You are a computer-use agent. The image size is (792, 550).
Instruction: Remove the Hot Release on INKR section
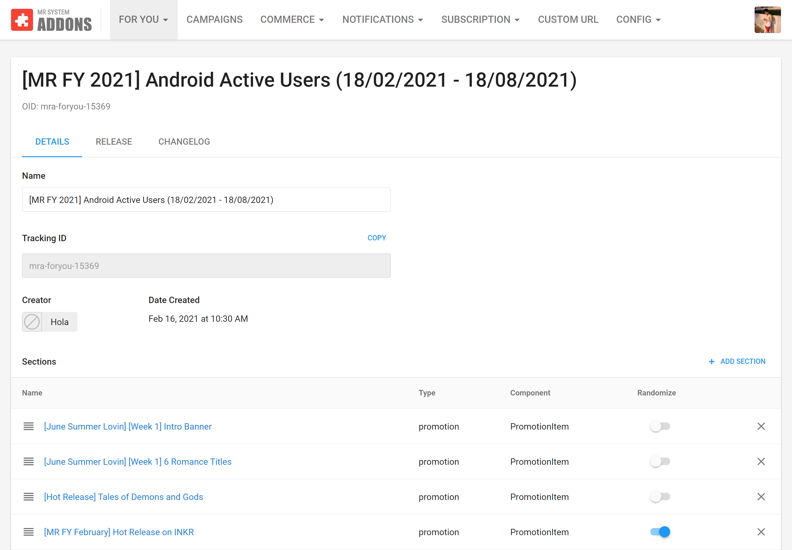coord(761,532)
